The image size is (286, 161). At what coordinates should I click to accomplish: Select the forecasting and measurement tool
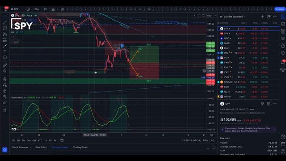tap(5, 40)
